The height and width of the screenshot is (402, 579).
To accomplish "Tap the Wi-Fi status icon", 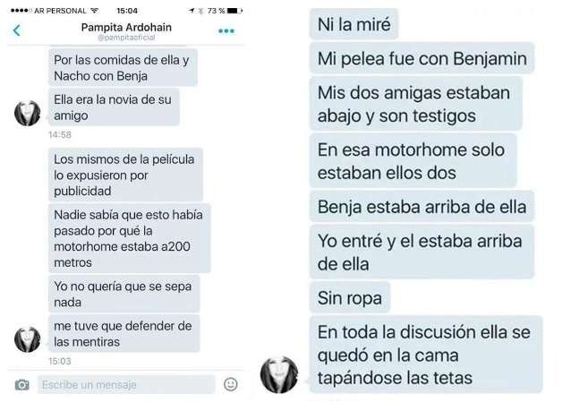I will click(x=95, y=11).
